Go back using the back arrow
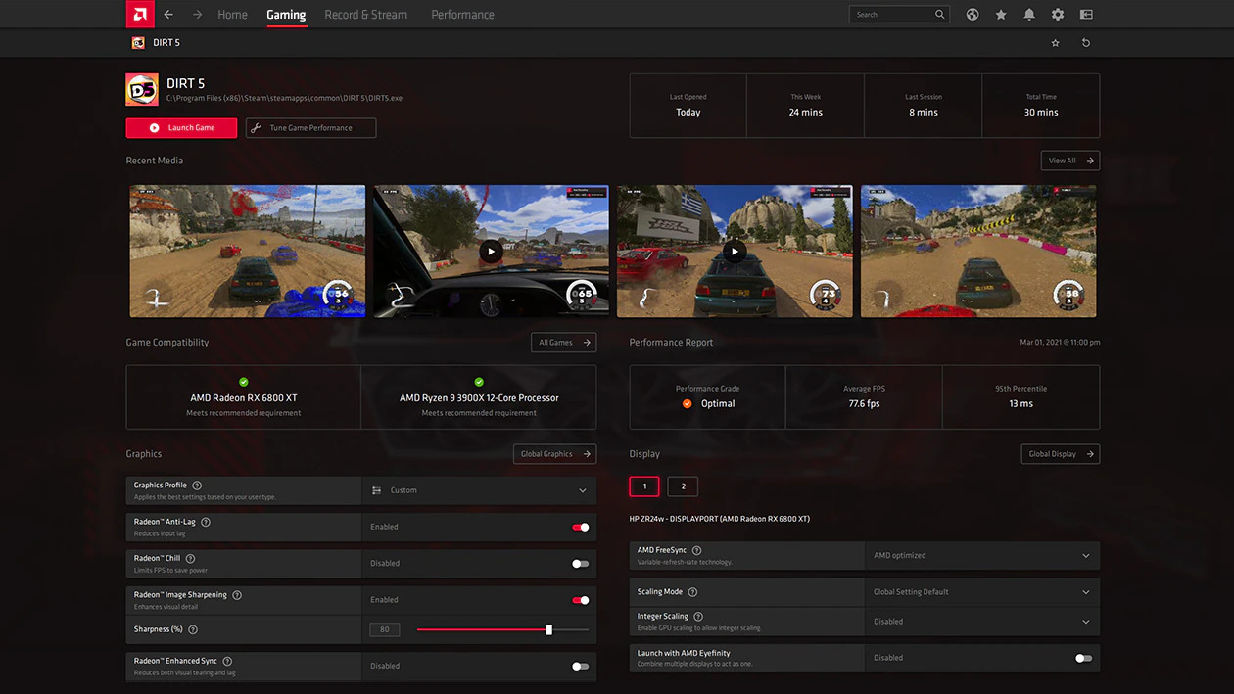 [166, 14]
